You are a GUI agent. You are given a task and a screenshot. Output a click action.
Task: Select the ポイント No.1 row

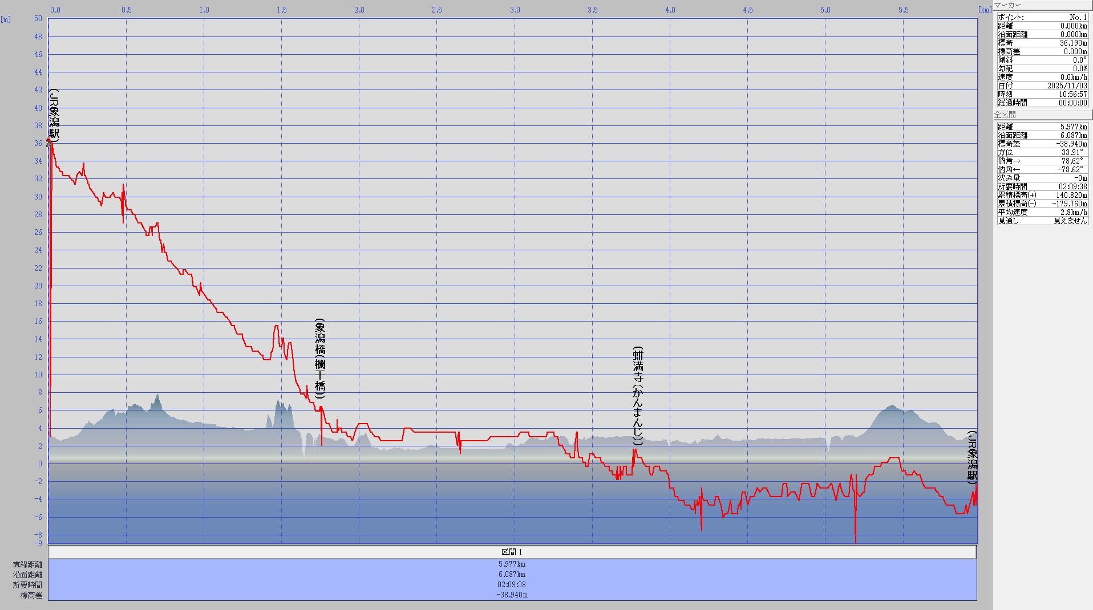coord(1042,17)
